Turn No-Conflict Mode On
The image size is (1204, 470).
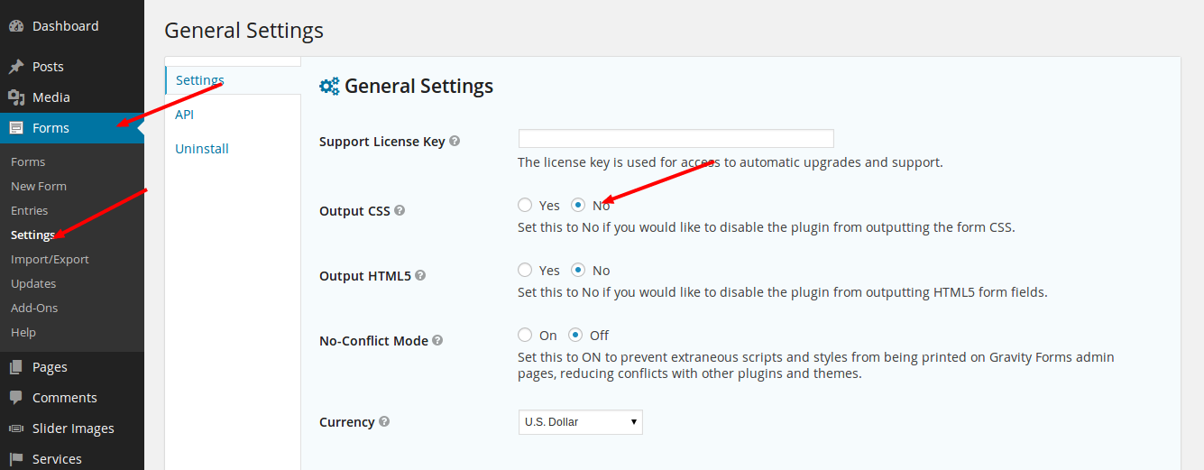coord(525,336)
